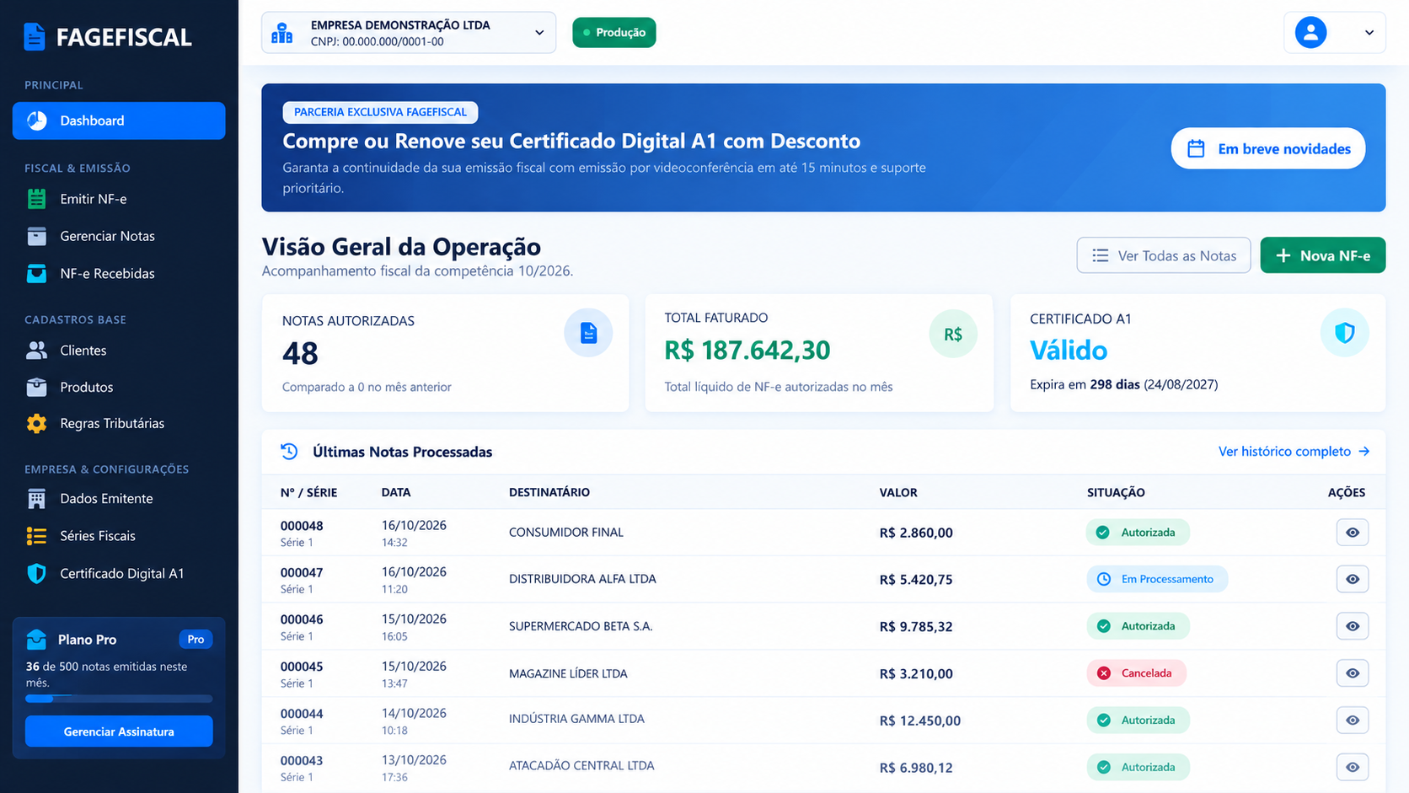Viewport: 1409px width, 793px height.
Task: Click the Gerenciar Assinatura button
Action: click(119, 731)
